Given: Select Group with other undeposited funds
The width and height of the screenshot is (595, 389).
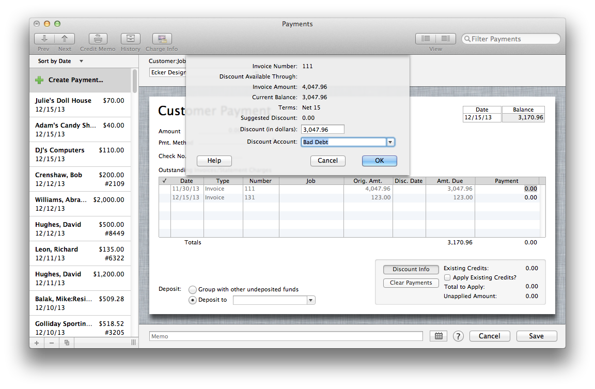Looking at the screenshot, I should click(x=193, y=290).
